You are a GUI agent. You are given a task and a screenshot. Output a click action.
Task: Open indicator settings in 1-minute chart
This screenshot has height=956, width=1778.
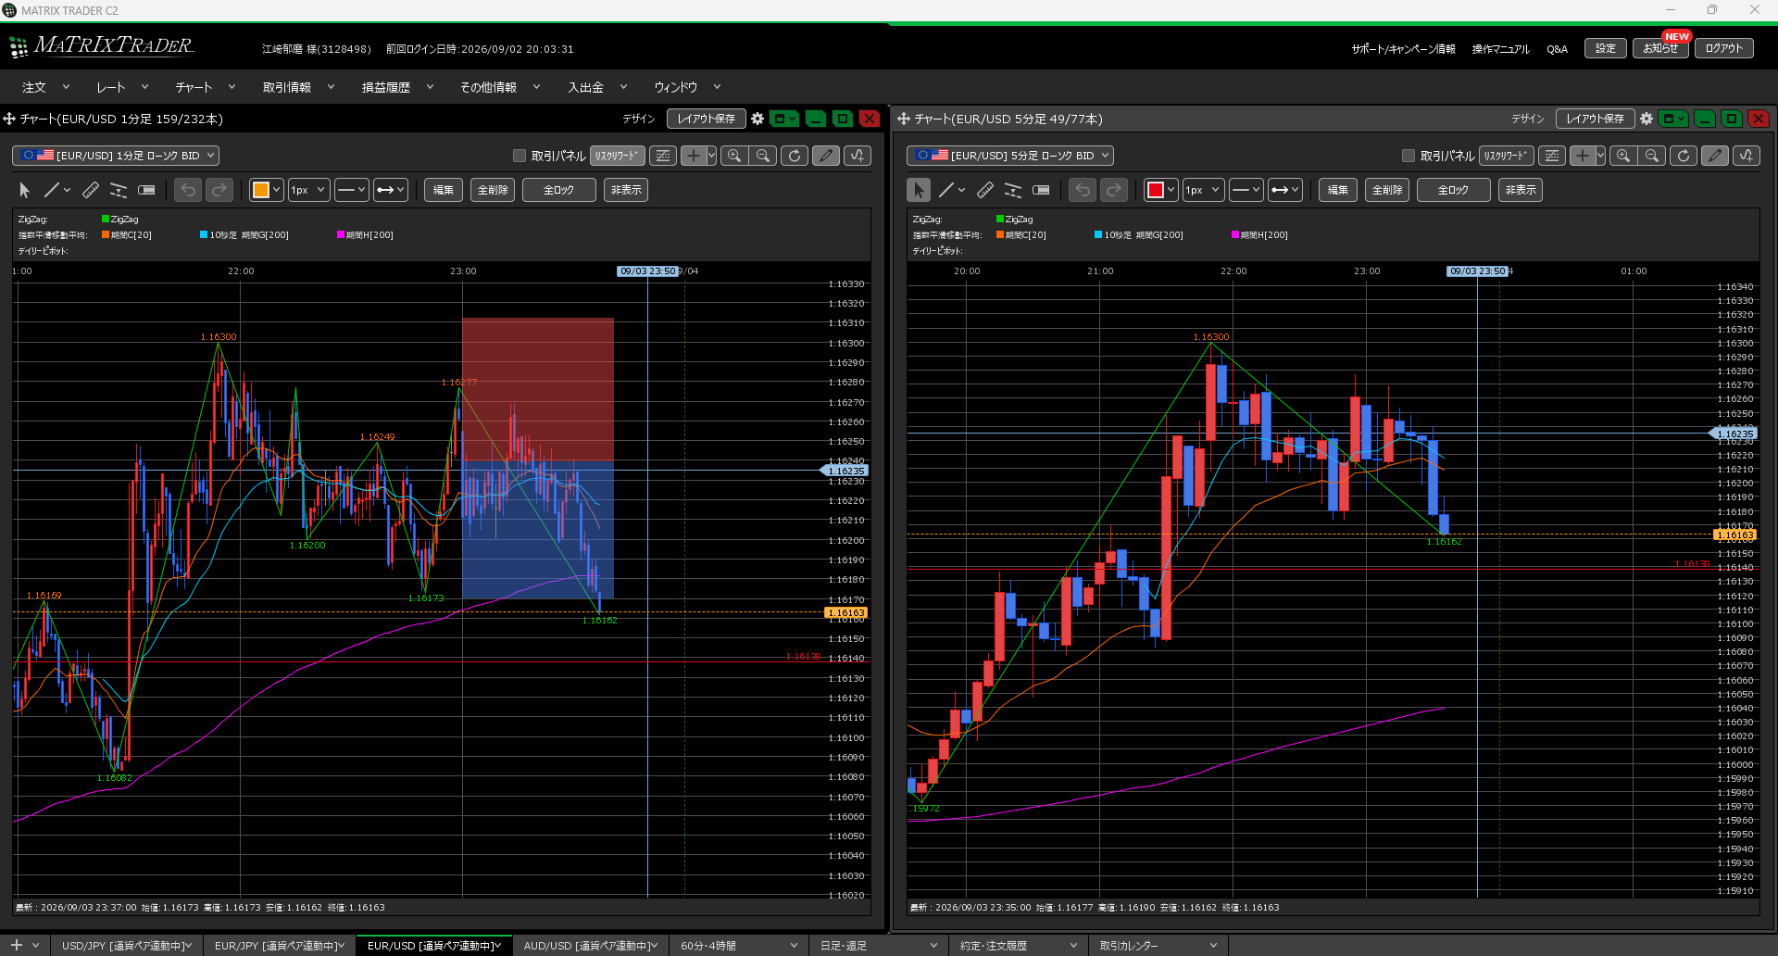[x=858, y=156]
